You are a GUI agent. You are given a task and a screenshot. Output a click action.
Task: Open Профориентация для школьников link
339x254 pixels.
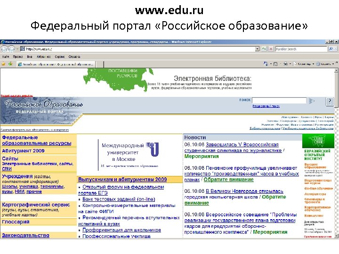tap(121, 230)
